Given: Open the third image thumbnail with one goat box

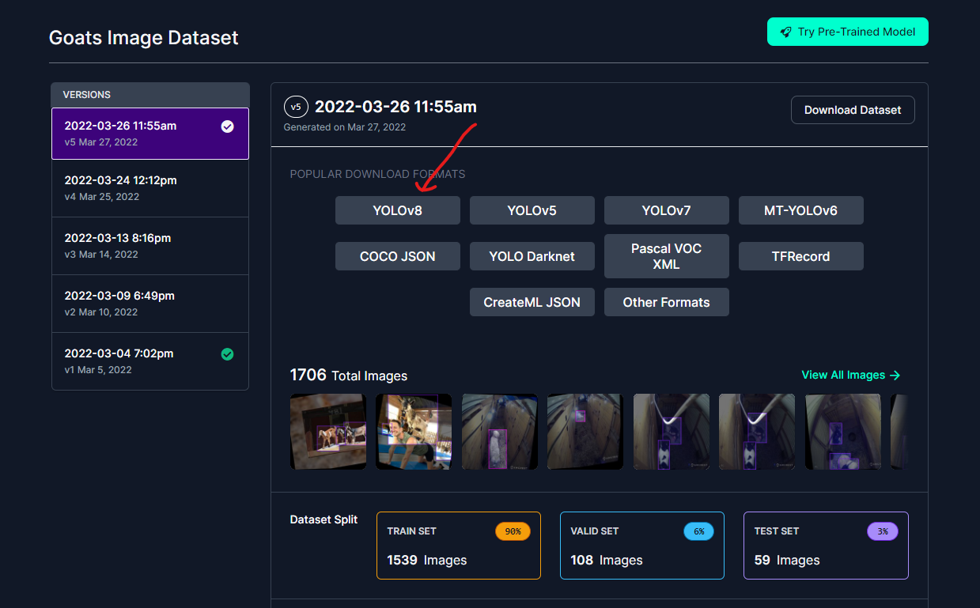Looking at the screenshot, I should [x=500, y=432].
